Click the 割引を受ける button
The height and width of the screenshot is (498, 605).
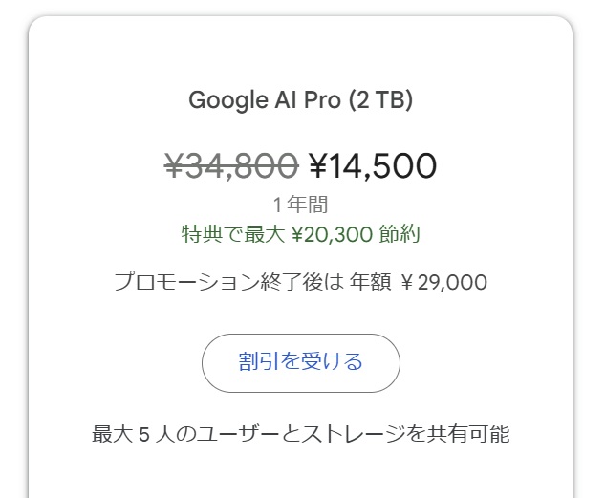tap(300, 363)
